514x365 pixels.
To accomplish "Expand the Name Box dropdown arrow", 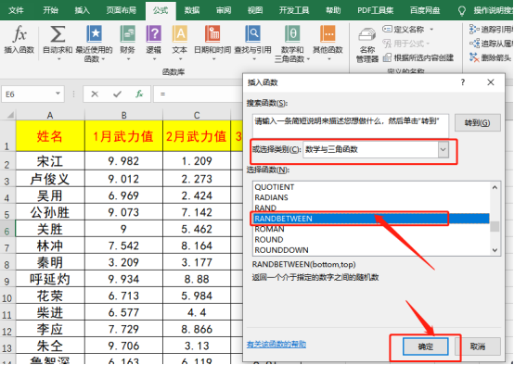I will tap(58, 94).
